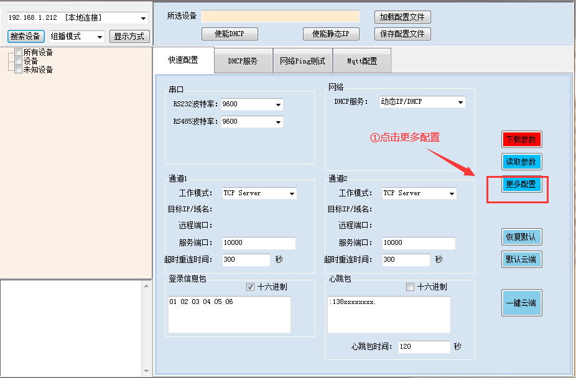Click 保存配置文件 to save config file
This screenshot has width=576, height=378.
click(401, 34)
